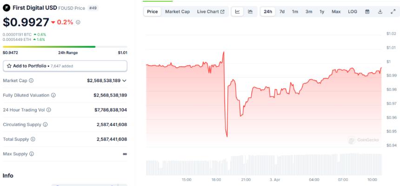This screenshot has width=400, height=186.
Task: Expand Market Cap value dropdown chevron
Action: coord(124,81)
